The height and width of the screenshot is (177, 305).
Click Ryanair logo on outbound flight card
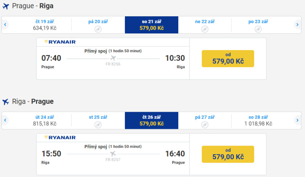click(60, 42)
